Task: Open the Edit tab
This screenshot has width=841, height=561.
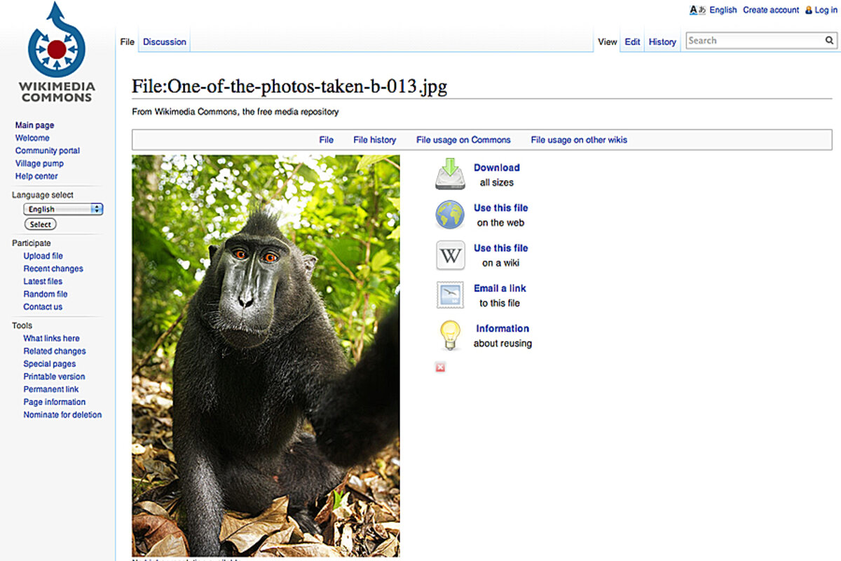Action: coord(633,42)
